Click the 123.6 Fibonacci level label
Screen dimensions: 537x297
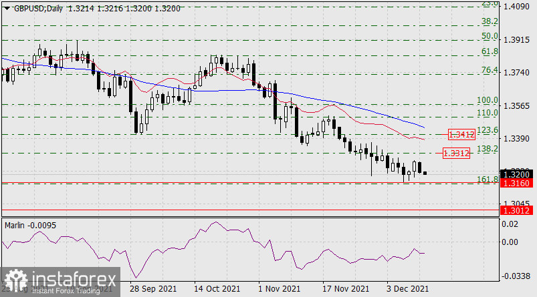tap(489, 129)
